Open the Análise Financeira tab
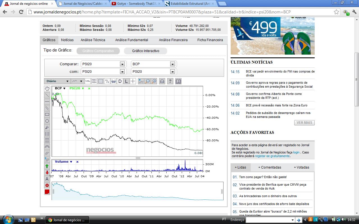 coord(173,40)
